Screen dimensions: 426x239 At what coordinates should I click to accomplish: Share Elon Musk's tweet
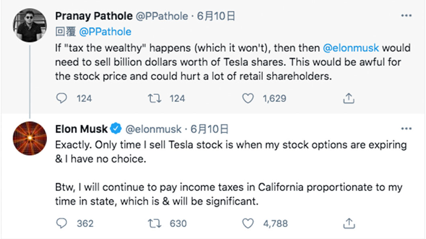tap(348, 223)
